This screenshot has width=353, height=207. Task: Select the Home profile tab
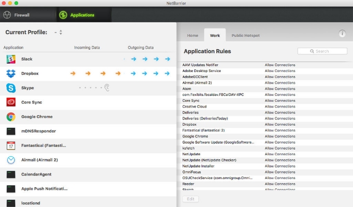point(193,36)
